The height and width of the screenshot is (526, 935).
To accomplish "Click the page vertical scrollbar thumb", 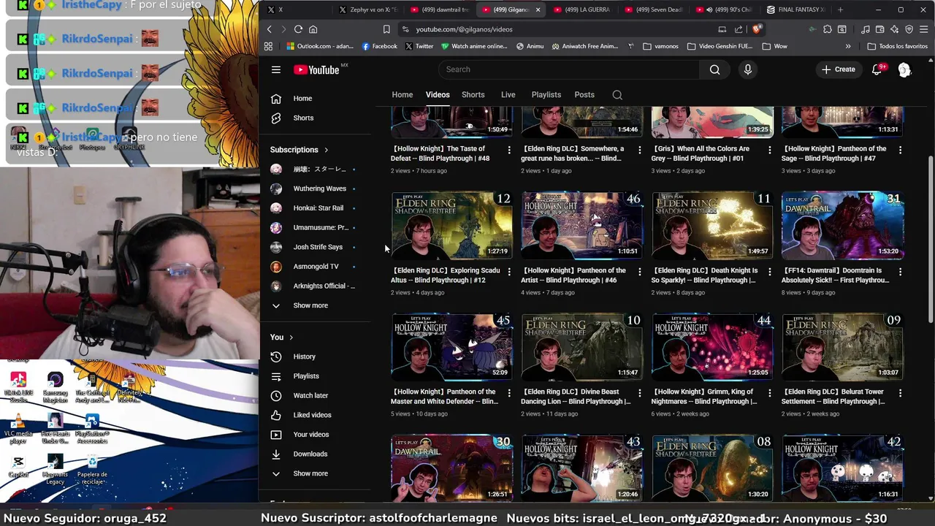I will pyautogui.click(x=931, y=237).
